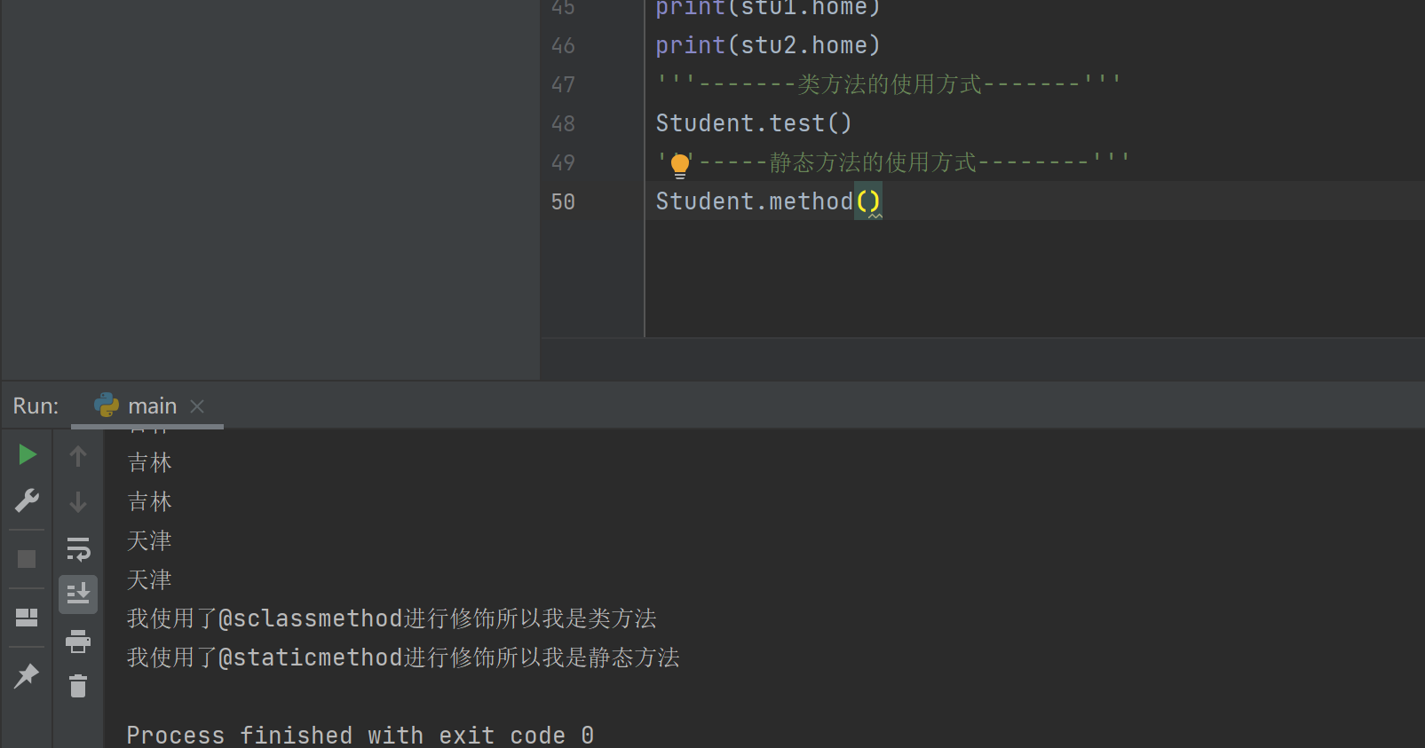Viewport: 1425px width, 748px height.
Task: Click the 静态方法的使用方式 comment string
Action: (x=892, y=162)
